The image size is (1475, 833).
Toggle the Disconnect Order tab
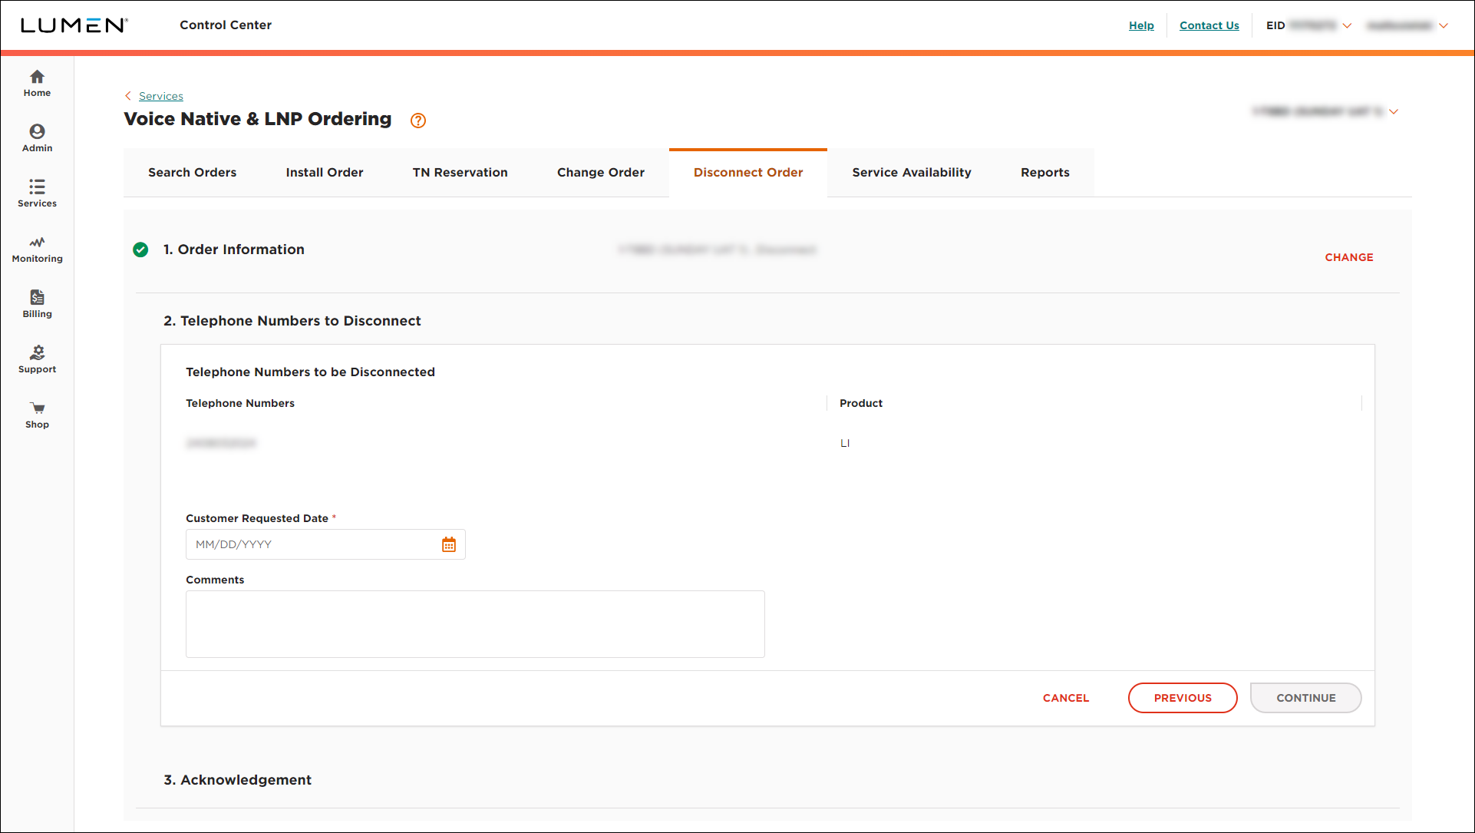(x=747, y=172)
